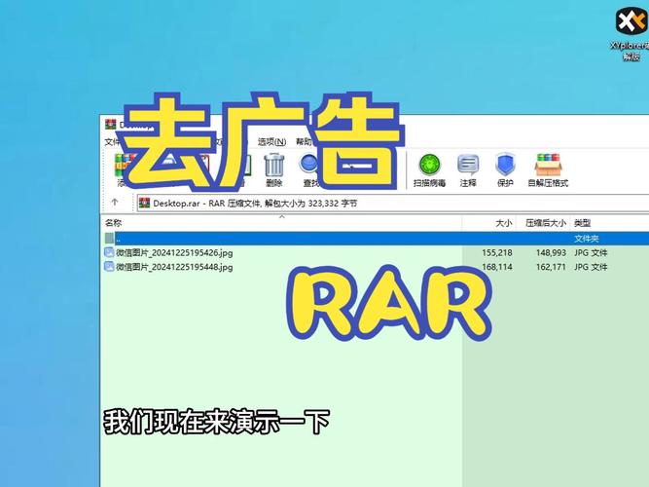Image resolution: width=649 pixels, height=487 pixels.
Task: Click WinRAR icon in the title bar
Action: 111,124
